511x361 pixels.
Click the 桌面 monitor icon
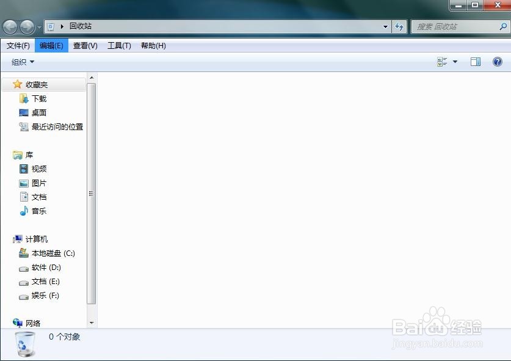pyautogui.click(x=24, y=113)
